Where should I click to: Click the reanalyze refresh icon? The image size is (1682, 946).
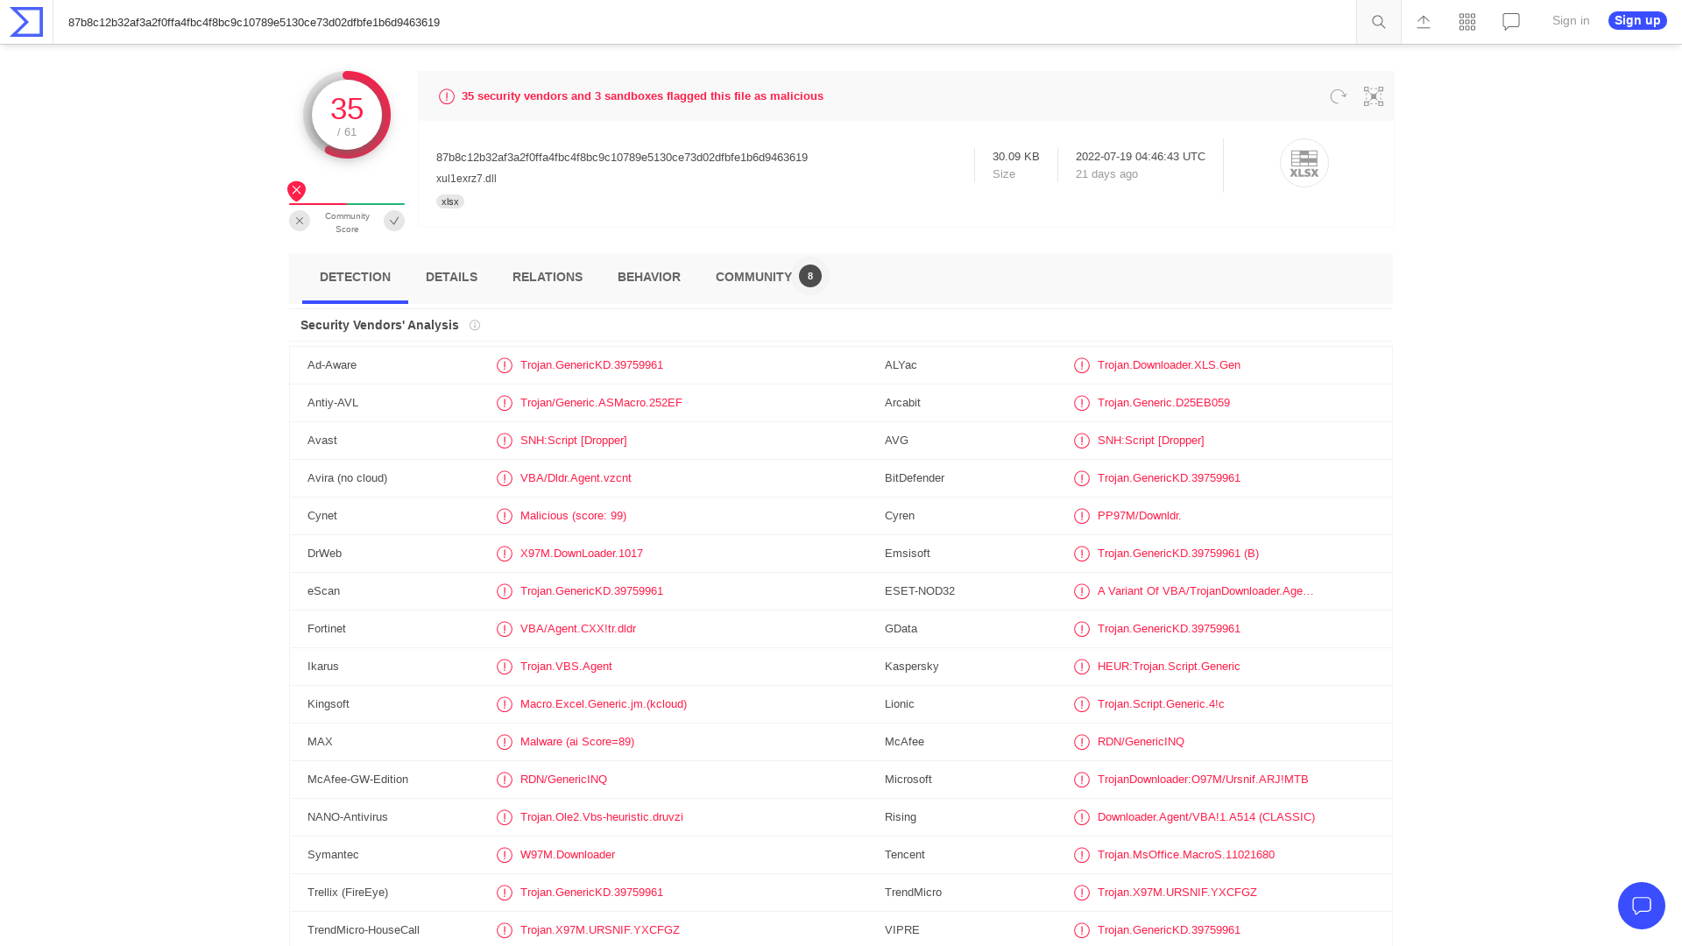pyautogui.click(x=1338, y=96)
